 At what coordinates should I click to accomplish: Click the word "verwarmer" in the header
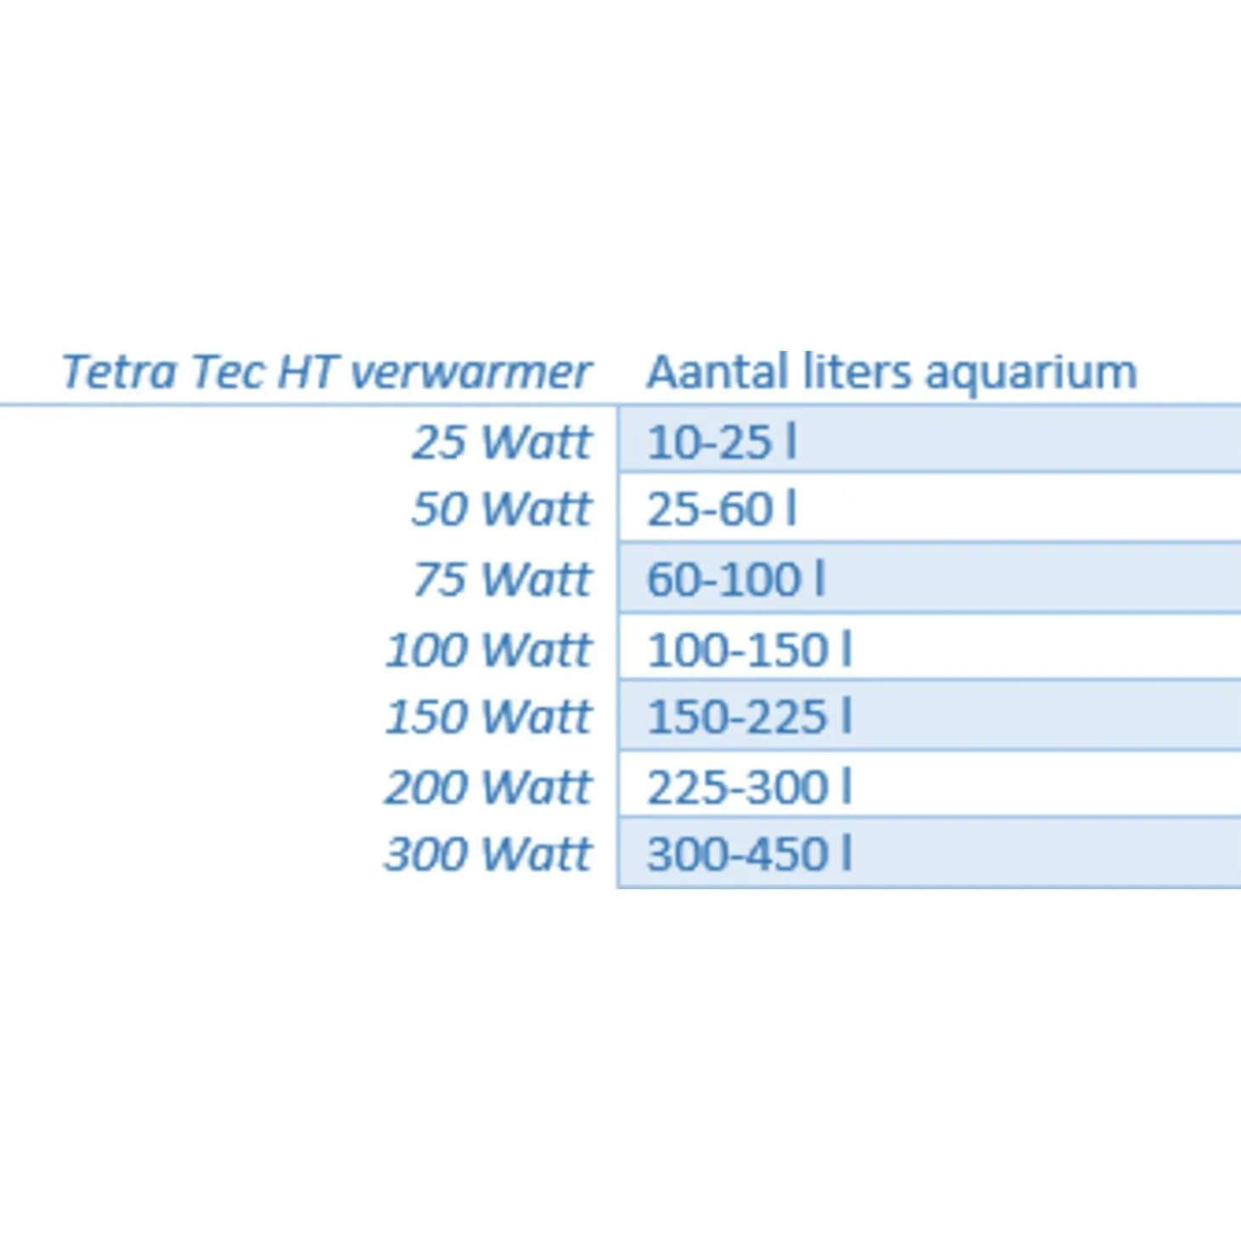point(470,372)
